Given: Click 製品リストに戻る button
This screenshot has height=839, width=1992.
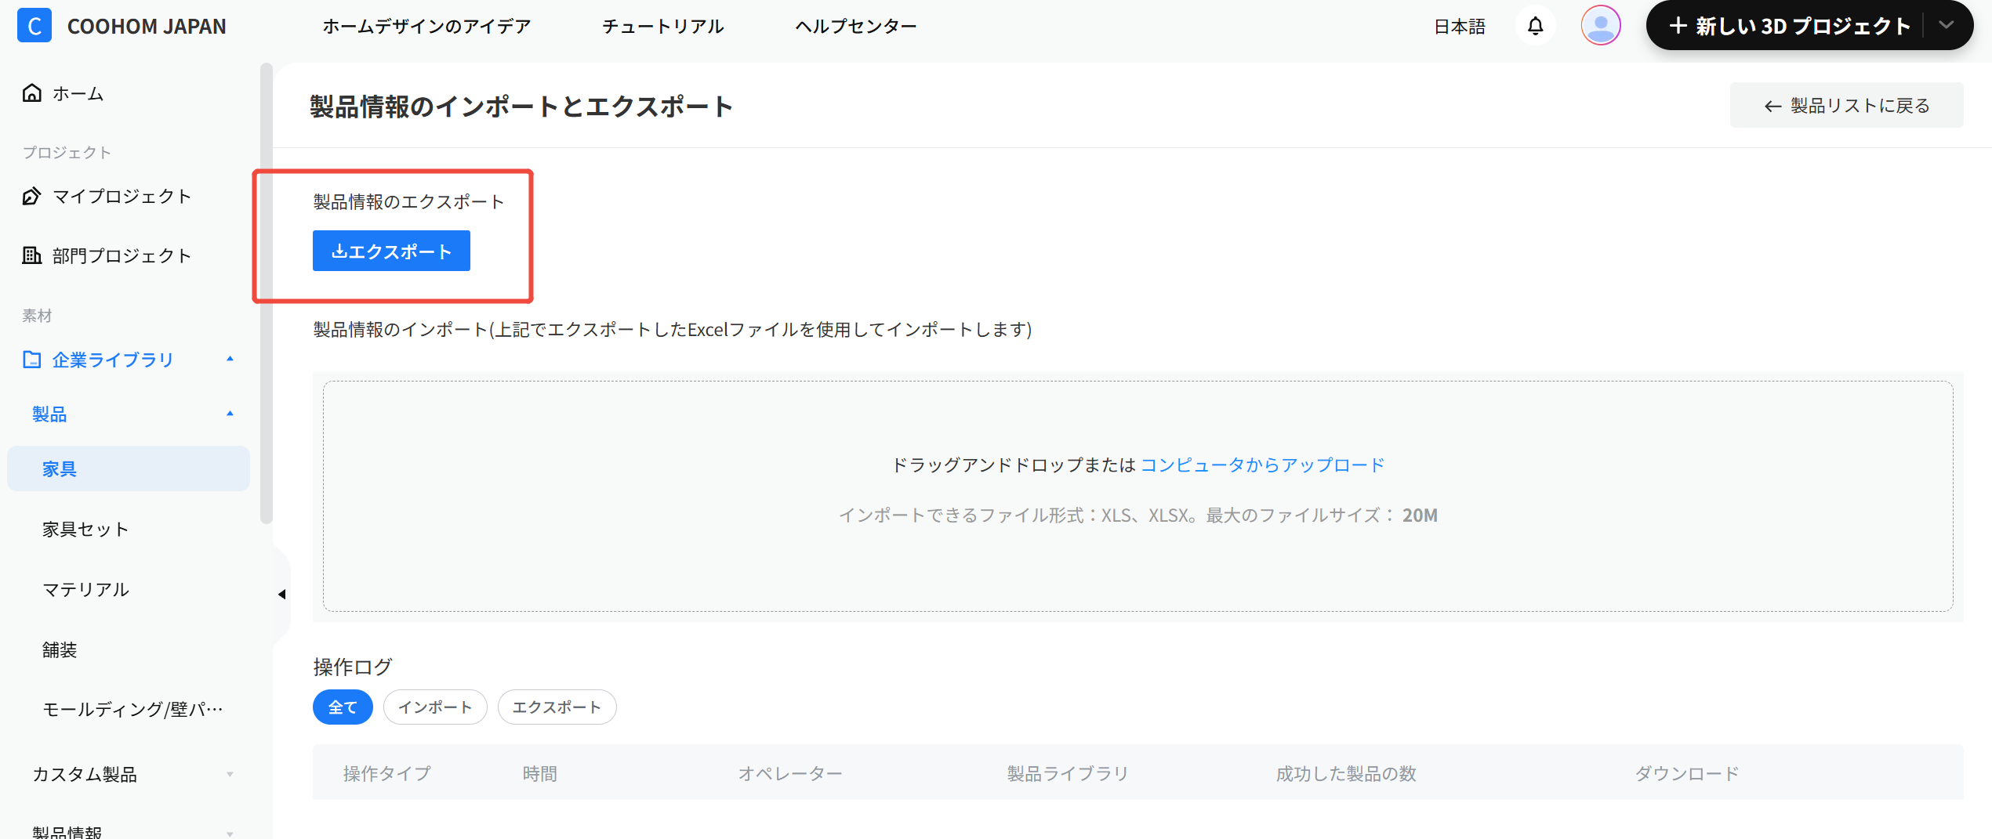Looking at the screenshot, I should [1846, 105].
